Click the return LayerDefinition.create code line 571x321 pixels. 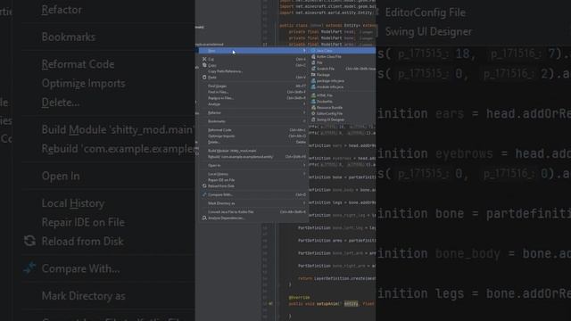click(x=336, y=278)
